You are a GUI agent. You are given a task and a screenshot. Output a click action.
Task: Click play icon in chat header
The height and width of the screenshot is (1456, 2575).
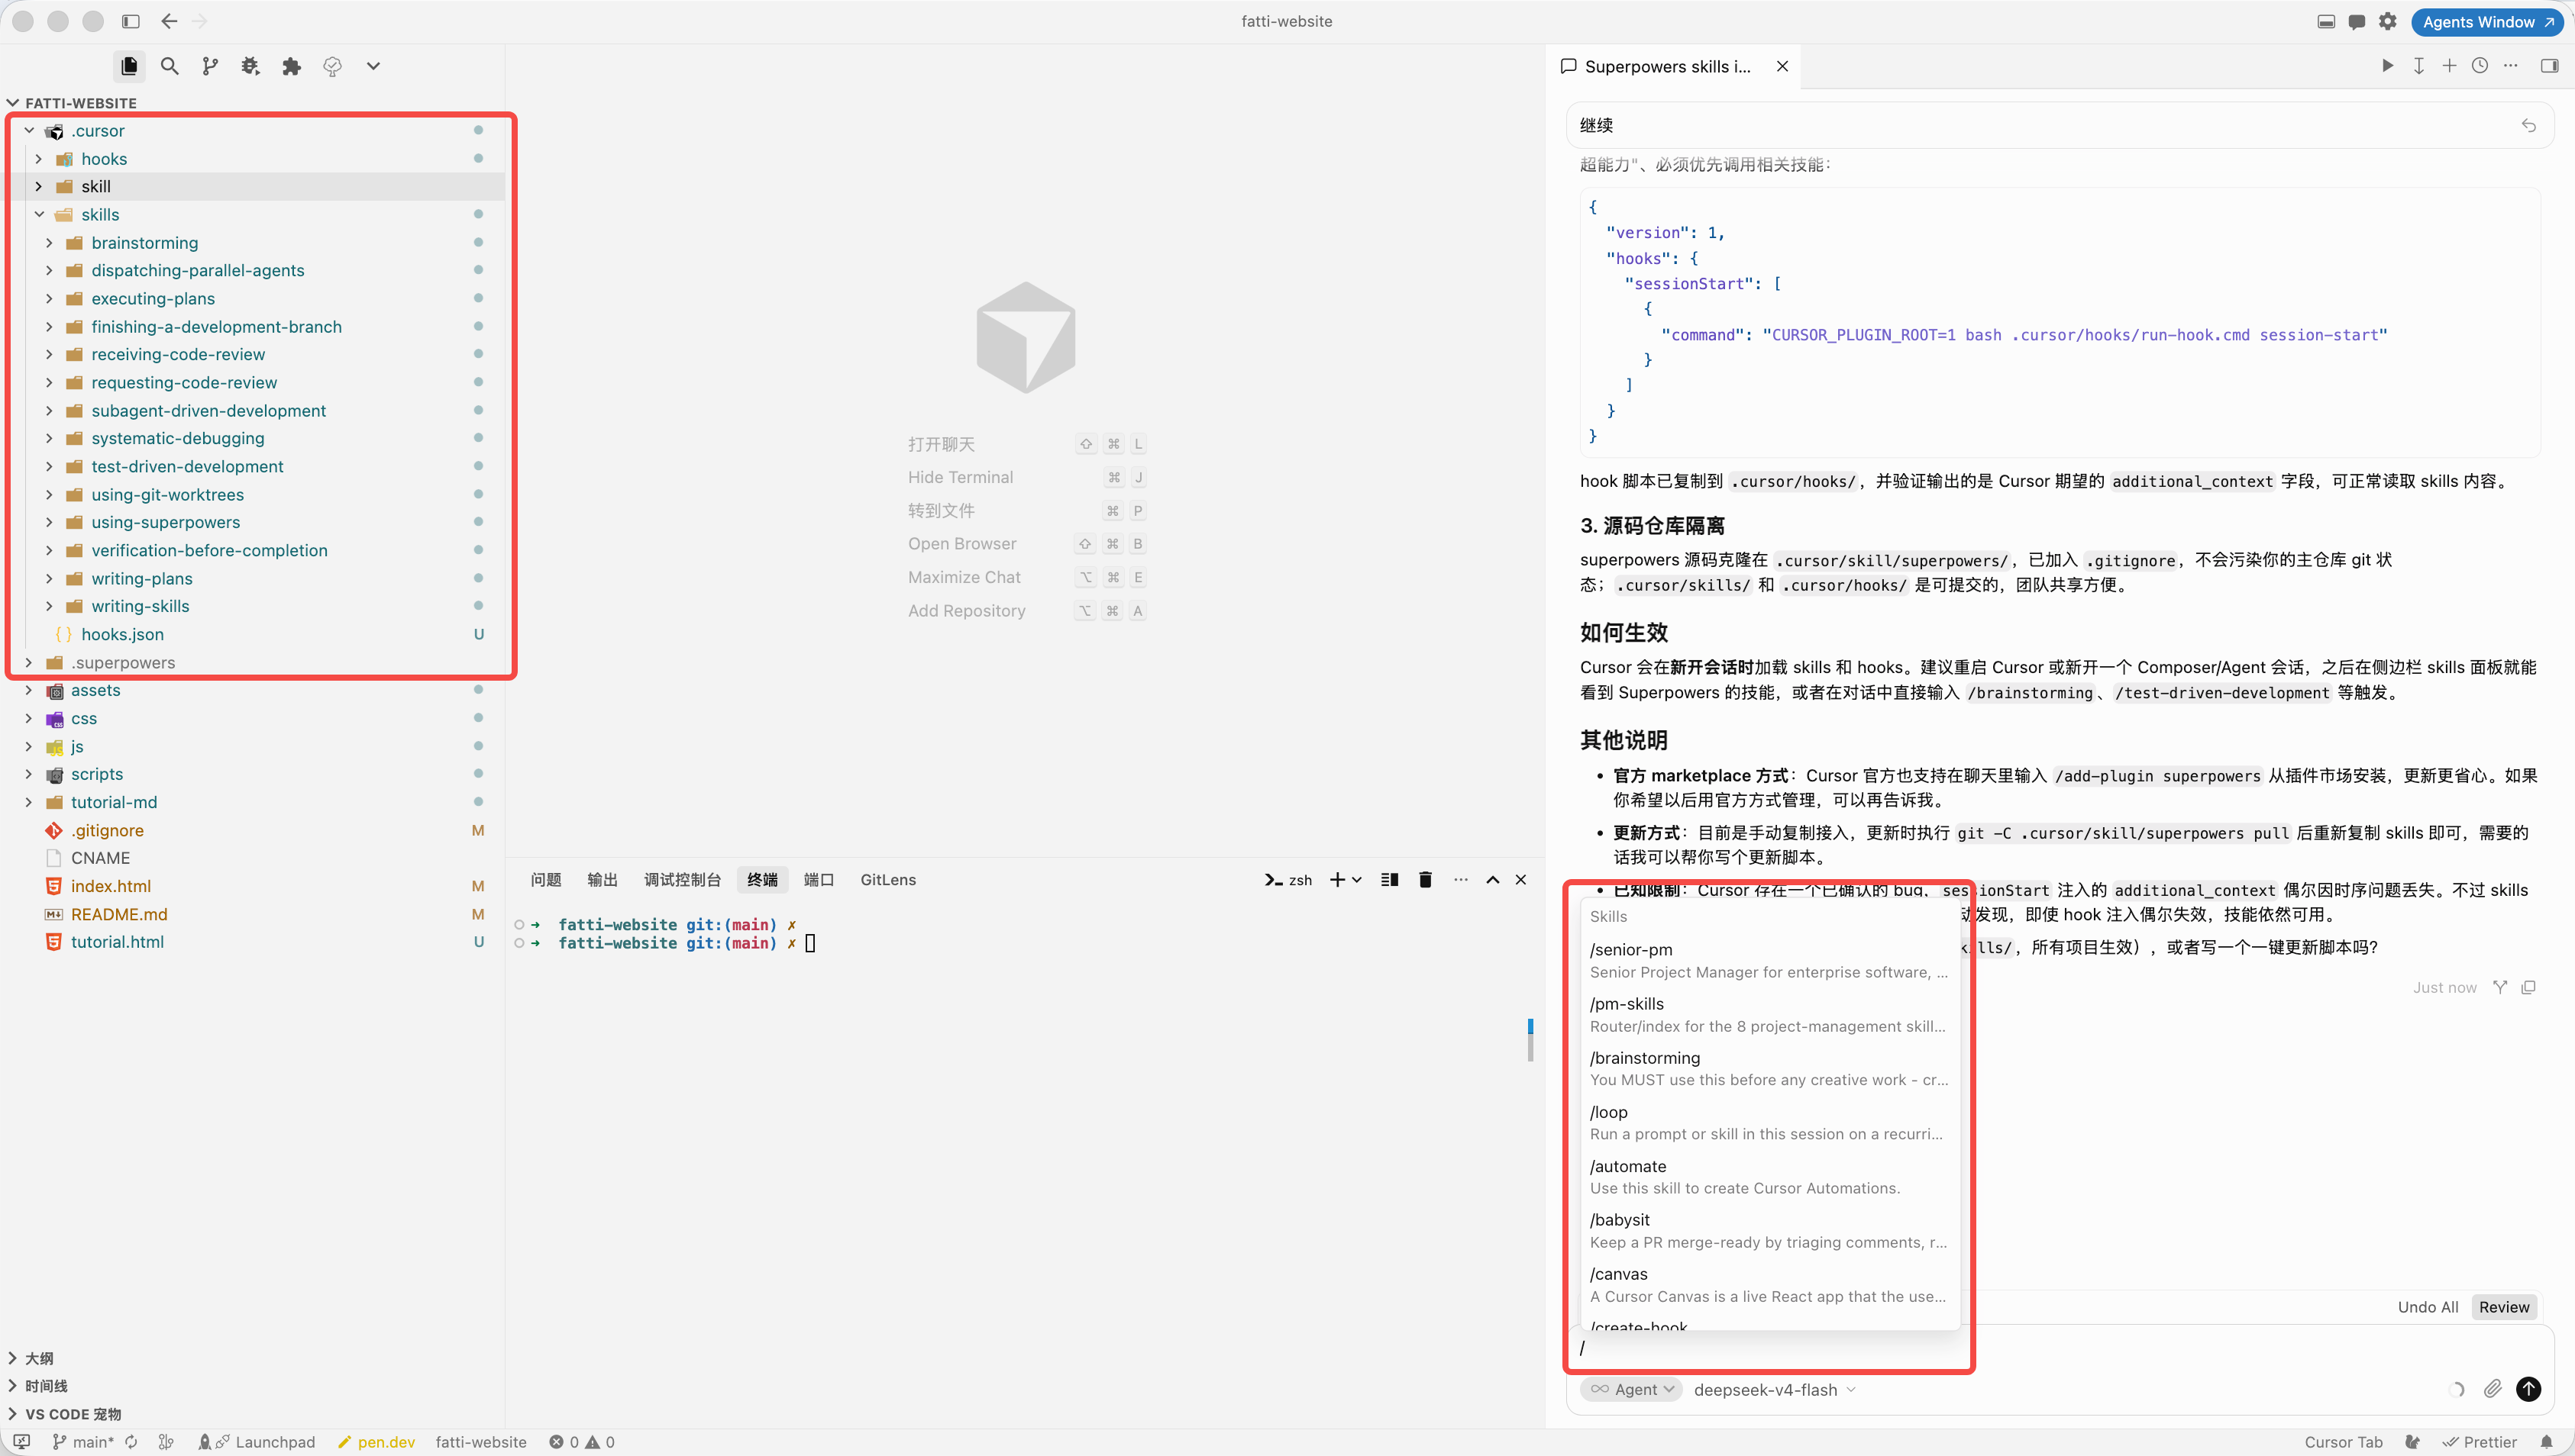pos(2388,66)
